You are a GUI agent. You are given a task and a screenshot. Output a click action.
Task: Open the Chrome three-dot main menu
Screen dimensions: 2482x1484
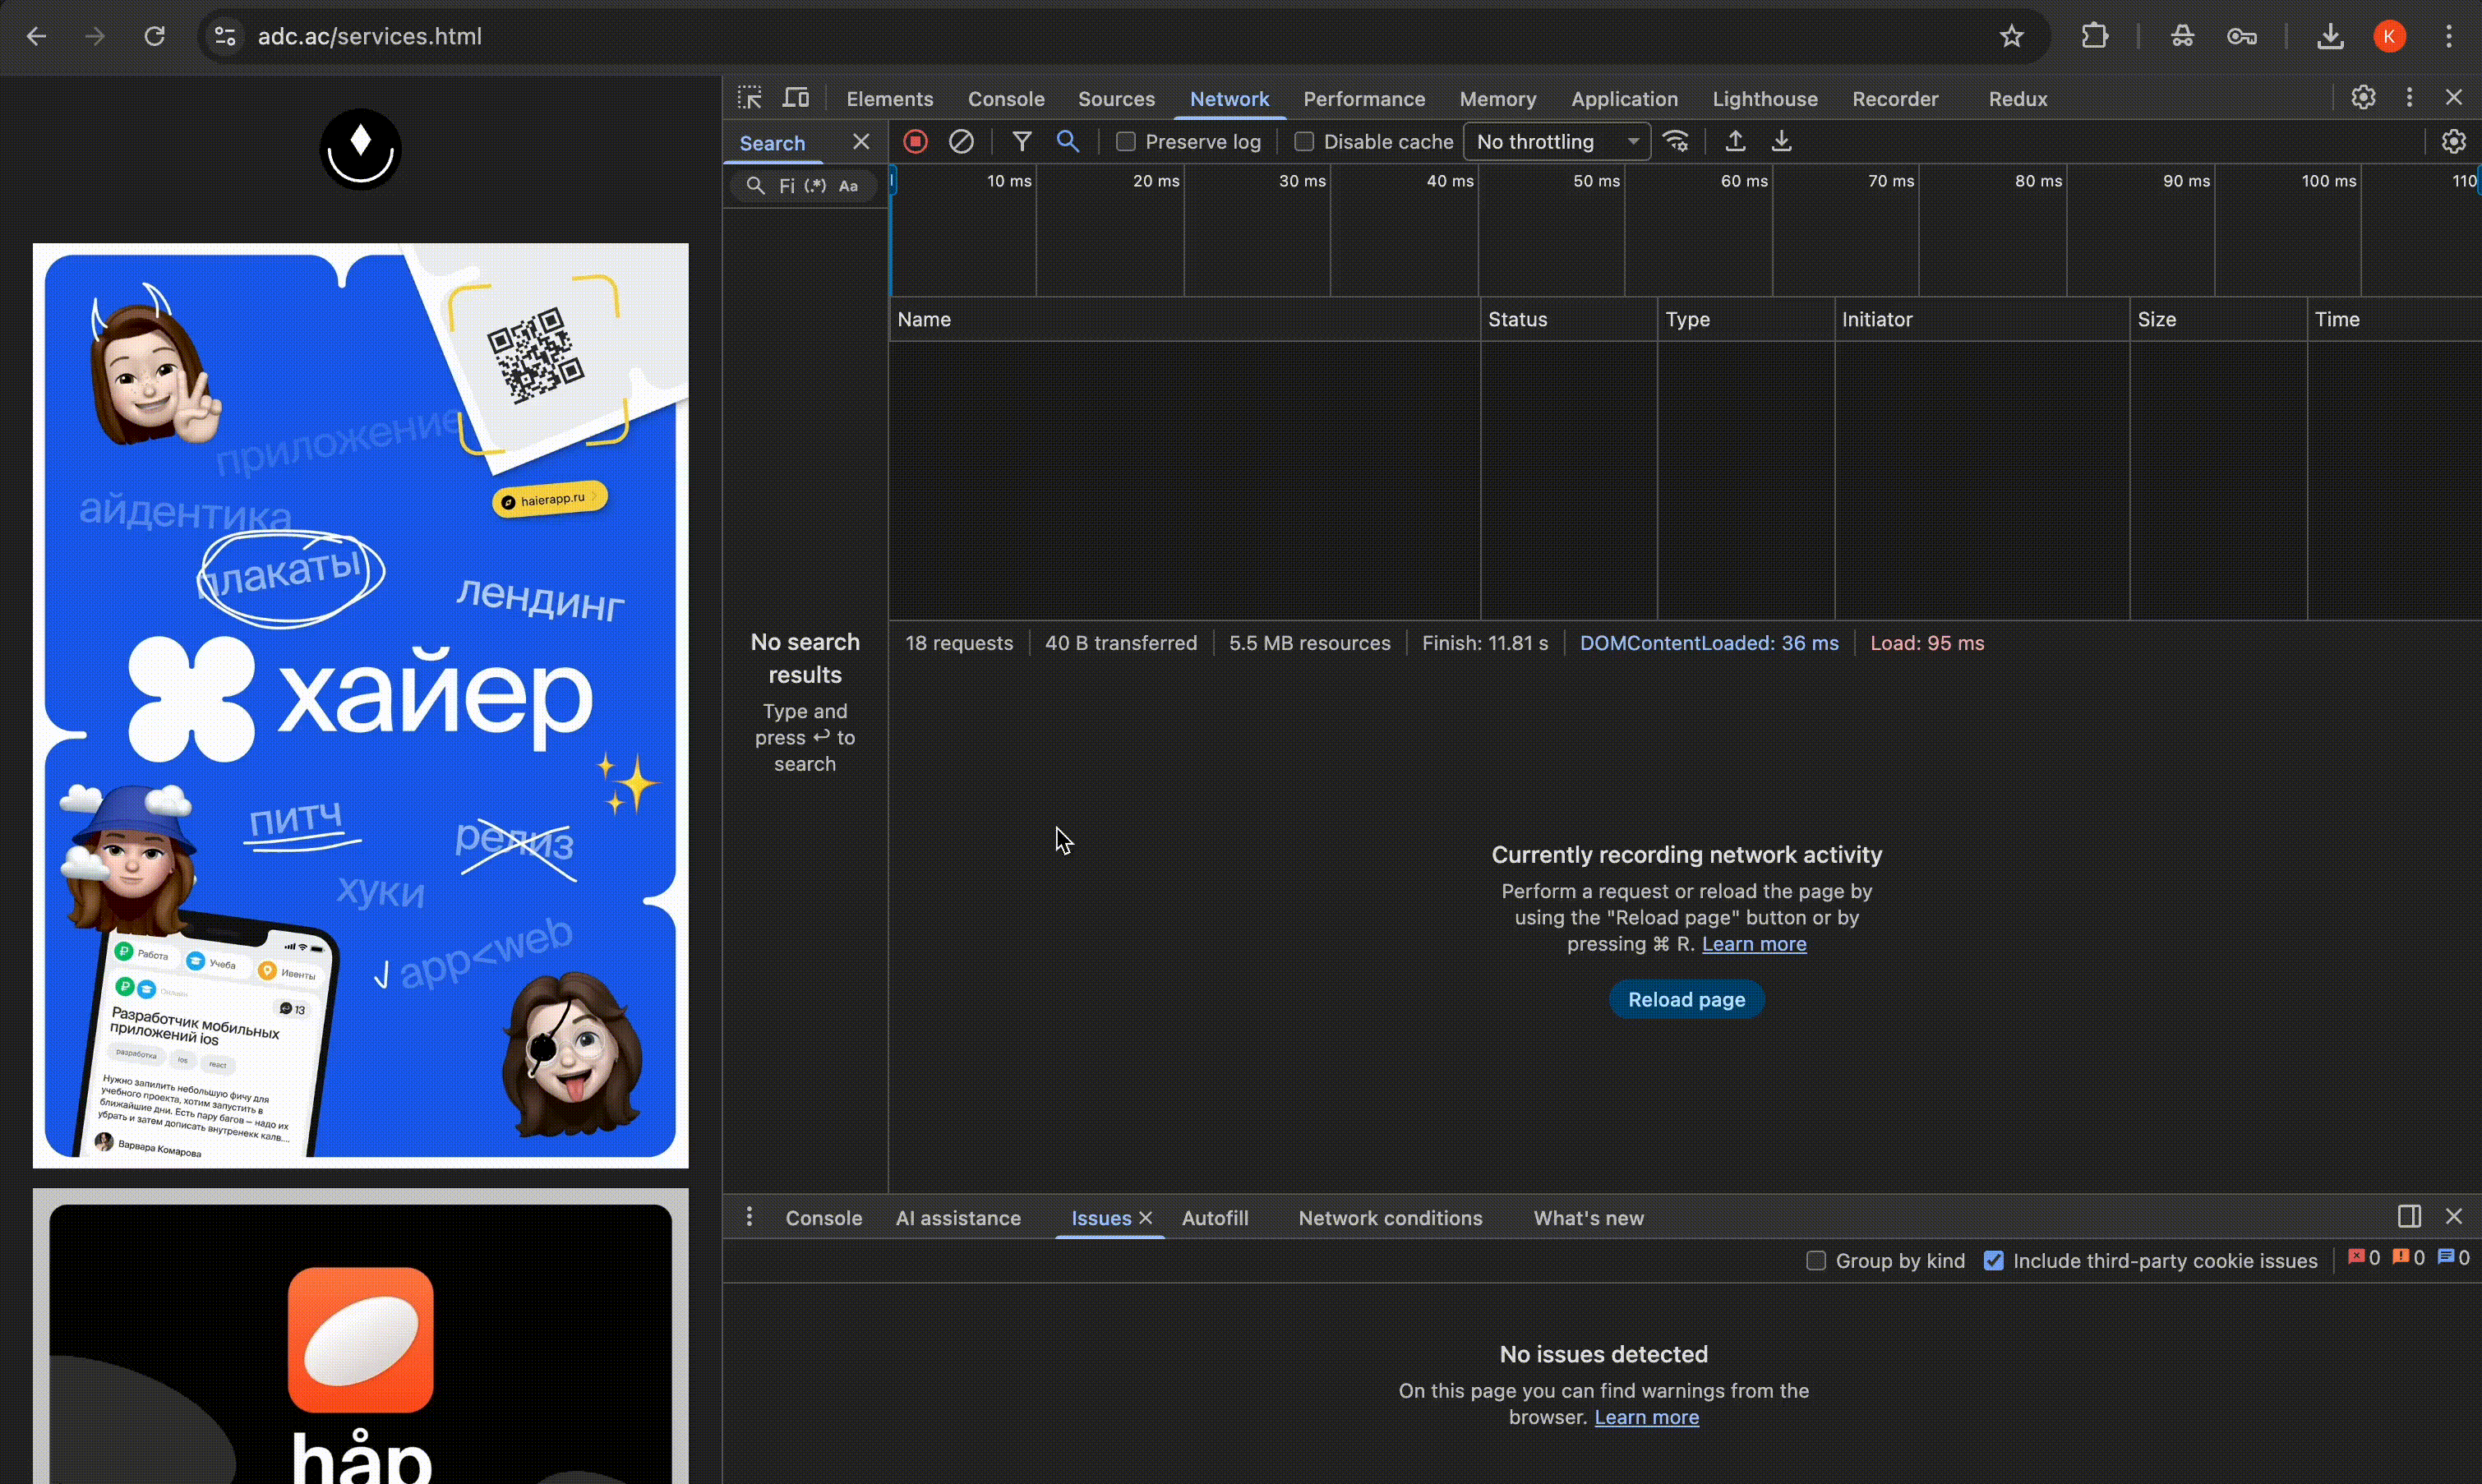pyautogui.click(x=2449, y=37)
